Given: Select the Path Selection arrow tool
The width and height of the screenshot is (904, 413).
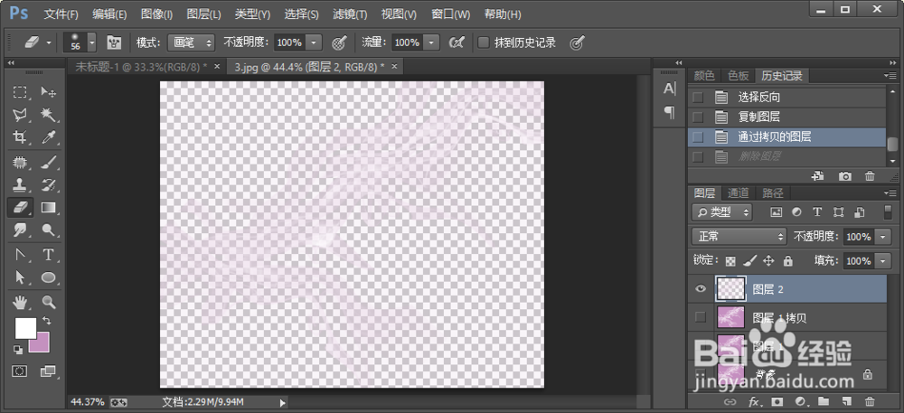Looking at the screenshot, I should coord(20,277).
